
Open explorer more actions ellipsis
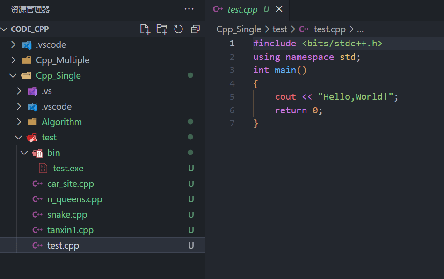pos(189,9)
